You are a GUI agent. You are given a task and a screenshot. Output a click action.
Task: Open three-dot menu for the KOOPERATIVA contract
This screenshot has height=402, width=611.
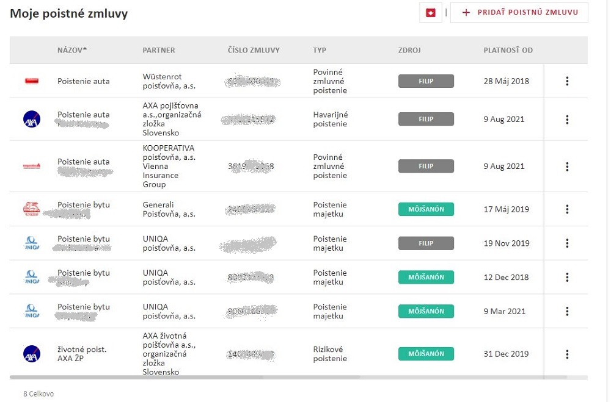pyautogui.click(x=567, y=167)
